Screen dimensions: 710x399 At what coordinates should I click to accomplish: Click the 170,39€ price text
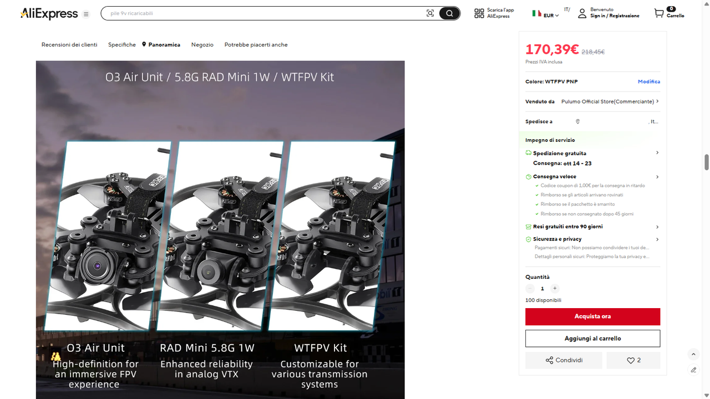[552, 50]
